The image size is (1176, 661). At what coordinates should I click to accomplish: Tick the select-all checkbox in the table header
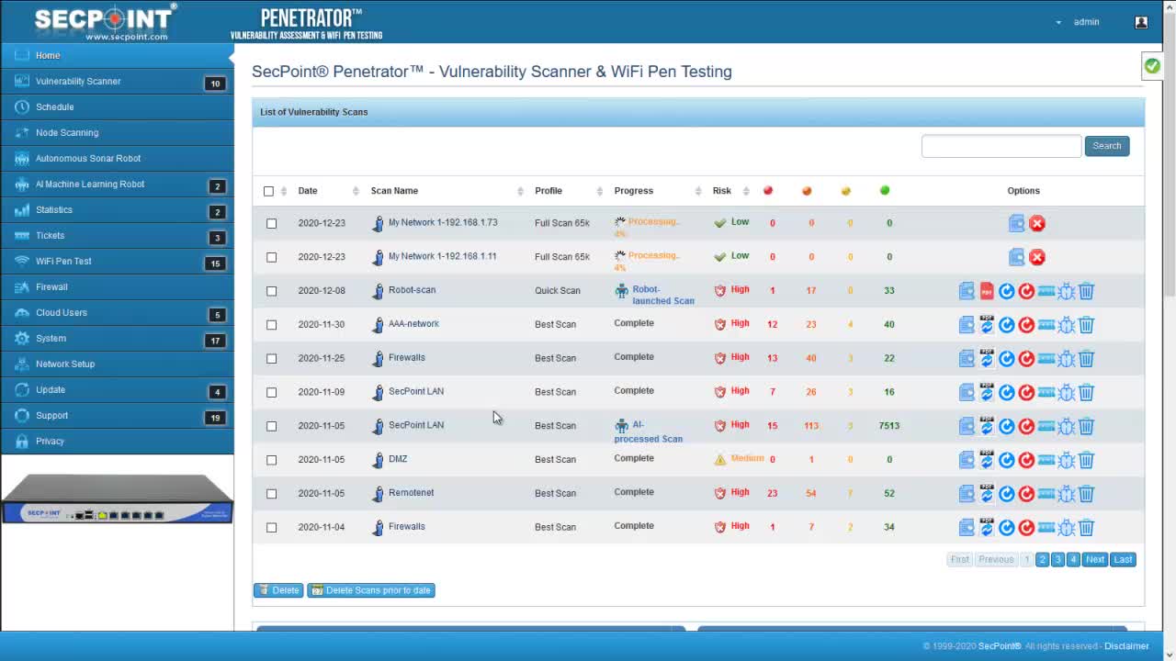tap(268, 191)
